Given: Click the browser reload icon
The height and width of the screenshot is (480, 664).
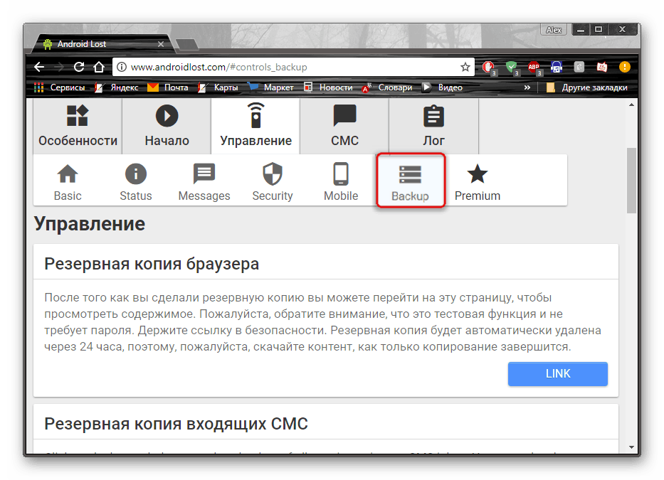Looking at the screenshot, I should pyautogui.click(x=79, y=67).
